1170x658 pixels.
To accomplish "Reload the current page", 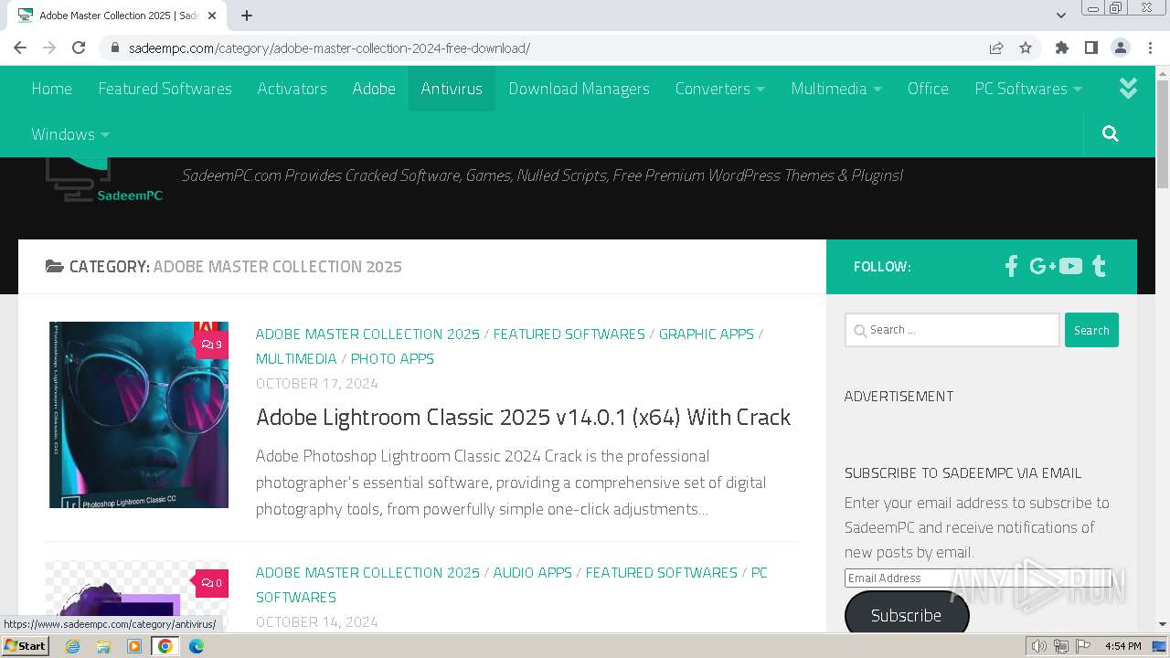I will click(x=79, y=48).
